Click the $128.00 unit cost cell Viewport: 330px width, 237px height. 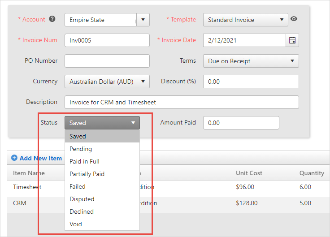[247, 203]
